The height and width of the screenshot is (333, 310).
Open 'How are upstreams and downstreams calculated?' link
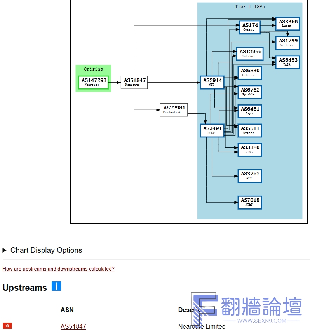click(x=58, y=269)
